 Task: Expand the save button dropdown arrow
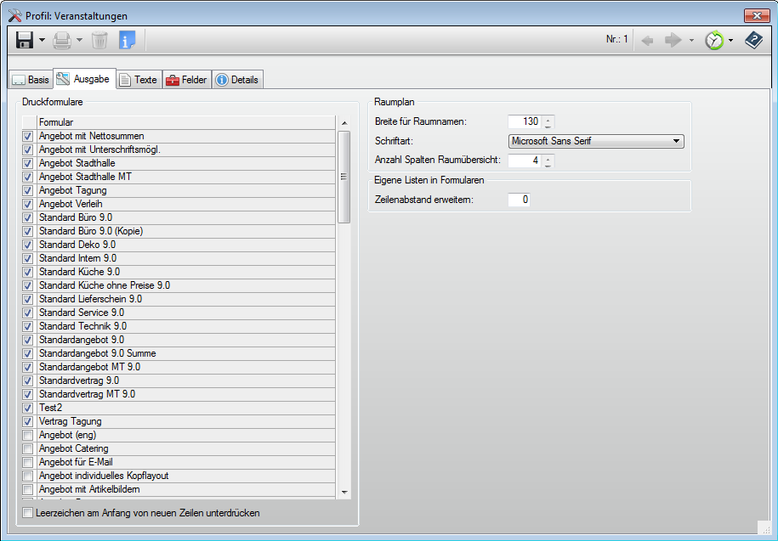42,40
